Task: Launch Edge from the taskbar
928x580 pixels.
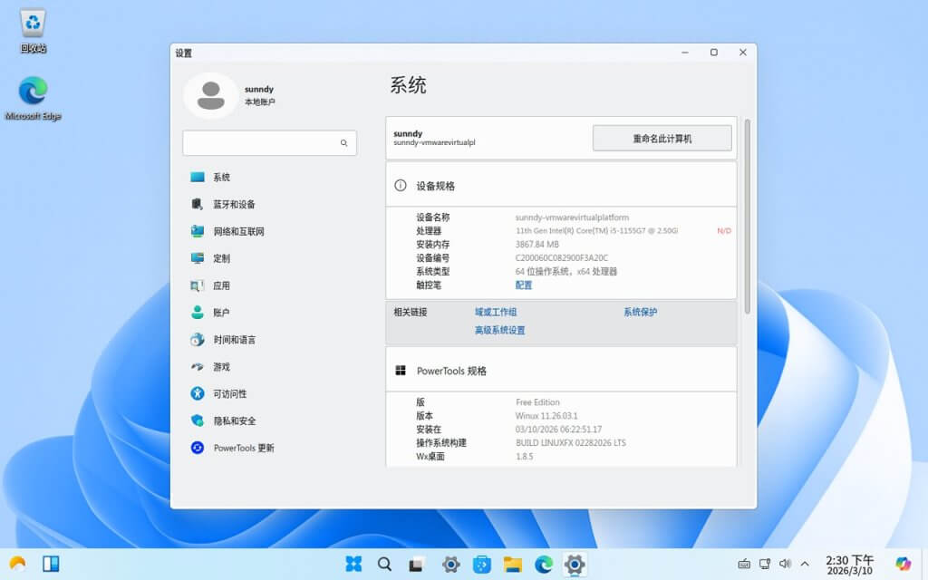Action: click(544, 564)
